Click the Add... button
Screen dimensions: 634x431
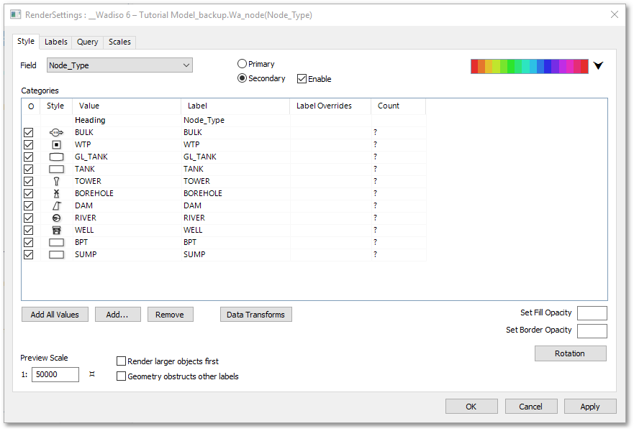[118, 315]
